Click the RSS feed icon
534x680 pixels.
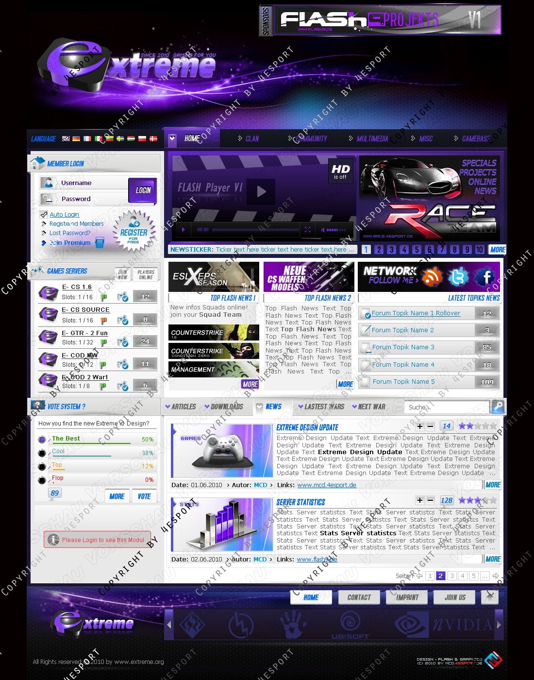pyautogui.click(x=432, y=277)
